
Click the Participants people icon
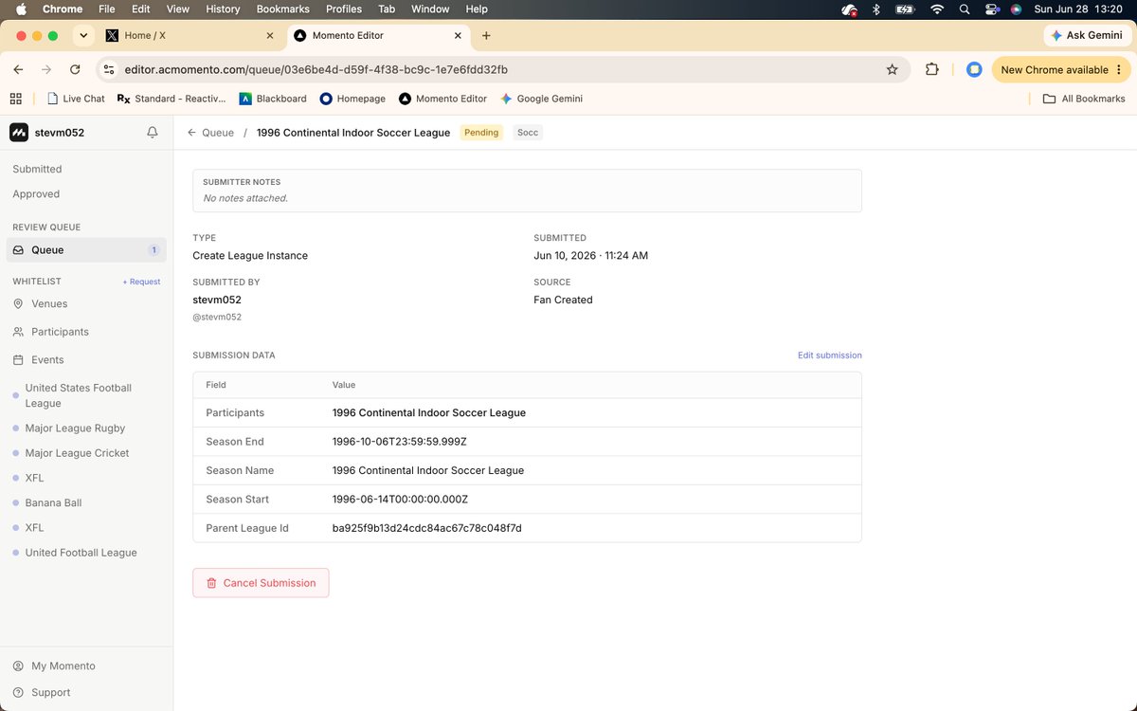click(19, 333)
